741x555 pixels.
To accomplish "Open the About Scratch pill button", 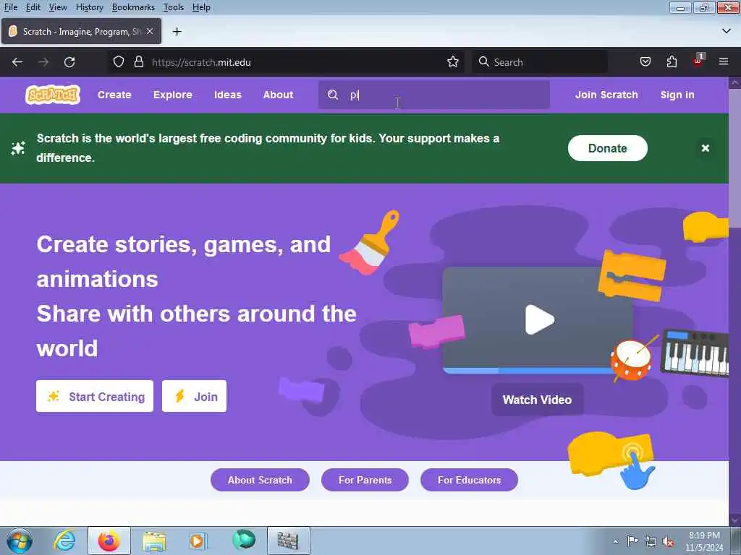I will 260,480.
